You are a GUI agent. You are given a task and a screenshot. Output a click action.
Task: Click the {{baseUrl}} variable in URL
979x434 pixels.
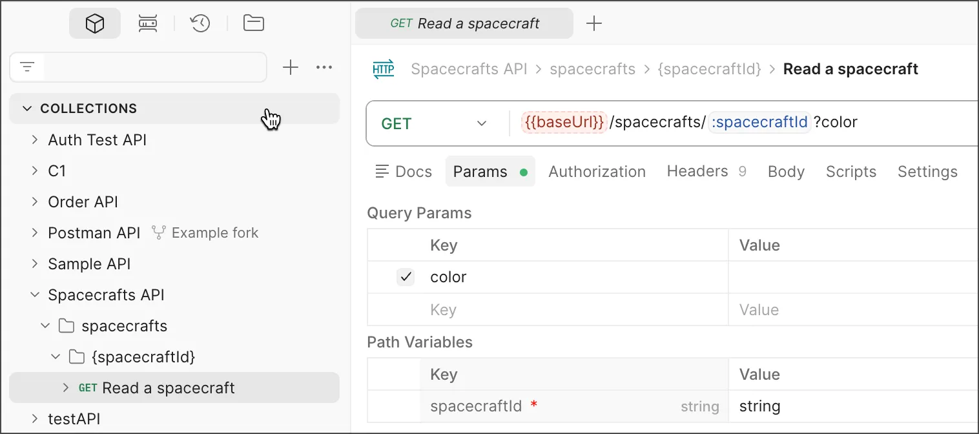coord(564,123)
